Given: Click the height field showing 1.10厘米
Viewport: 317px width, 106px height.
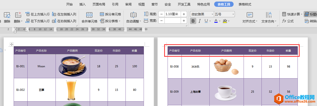Looking at the screenshot, I should 173,14.
